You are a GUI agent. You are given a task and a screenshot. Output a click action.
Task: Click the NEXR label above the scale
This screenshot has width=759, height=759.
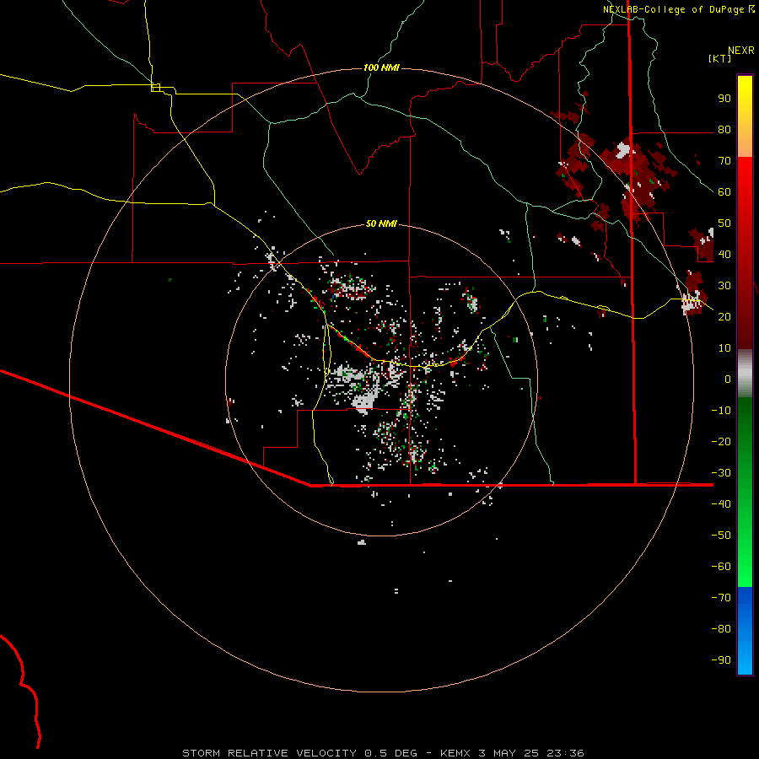pos(741,51)
